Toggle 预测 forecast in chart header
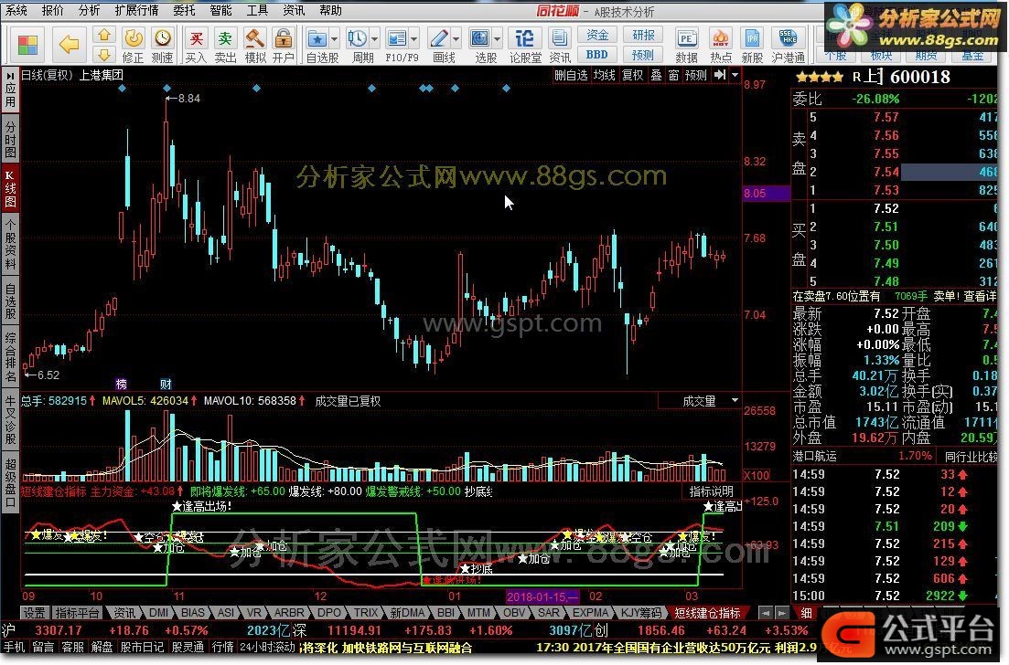This screenshot has width=1009, height=665. click(695, 75)
